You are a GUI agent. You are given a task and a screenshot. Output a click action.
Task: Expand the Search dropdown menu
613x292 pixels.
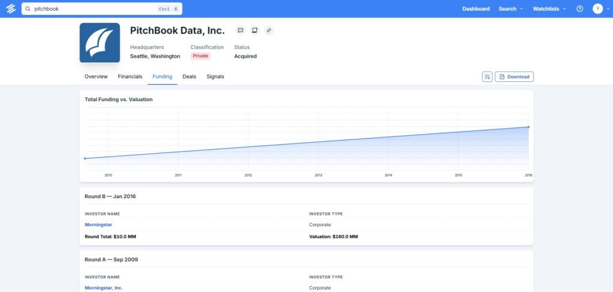511,9
